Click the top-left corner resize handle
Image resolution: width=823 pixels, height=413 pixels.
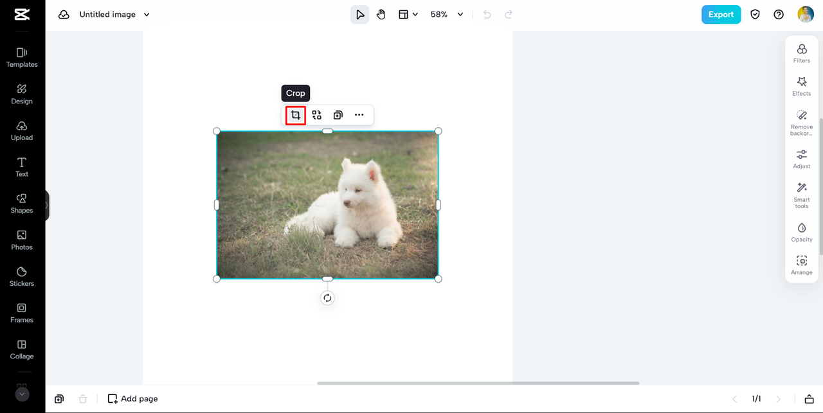tap(217, 131)
